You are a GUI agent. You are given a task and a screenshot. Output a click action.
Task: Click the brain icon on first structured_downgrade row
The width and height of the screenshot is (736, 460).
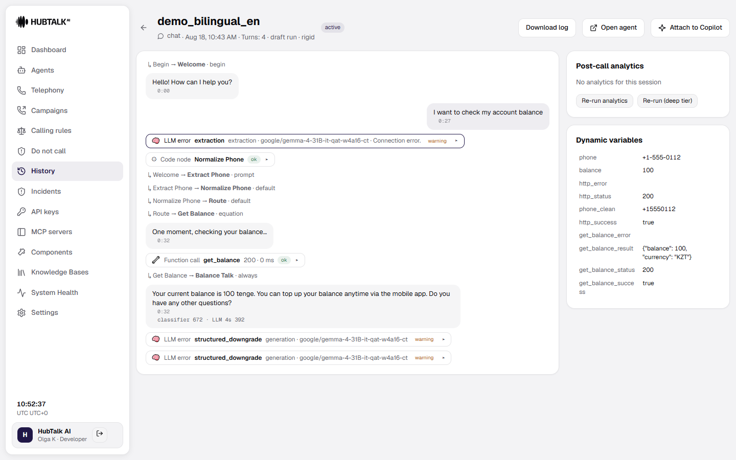156,339
